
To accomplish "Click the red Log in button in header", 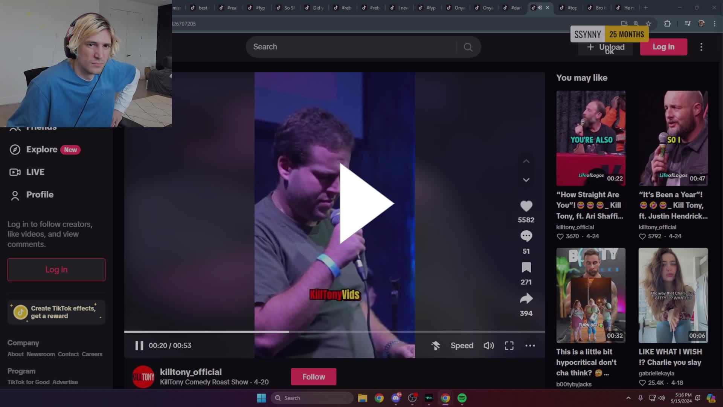I will click(x=663, y=47).
